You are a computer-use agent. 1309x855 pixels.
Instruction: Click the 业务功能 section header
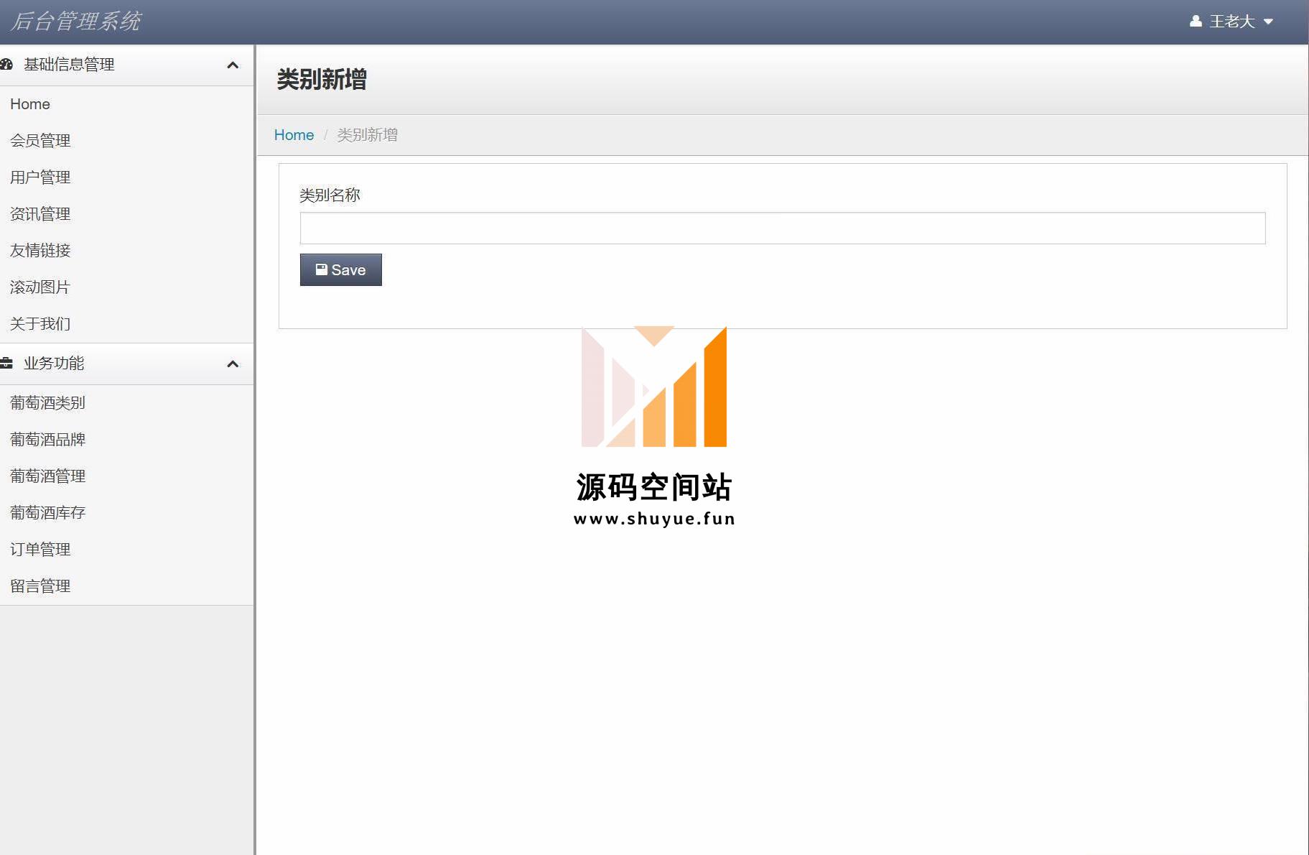click(x=126, y=364)
